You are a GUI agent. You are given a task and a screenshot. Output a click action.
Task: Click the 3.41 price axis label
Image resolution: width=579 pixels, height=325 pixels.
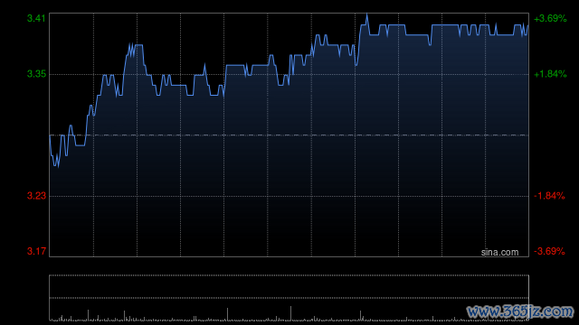[36, 18]
